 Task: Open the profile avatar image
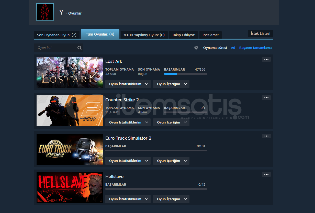click(x=45, y=12)
